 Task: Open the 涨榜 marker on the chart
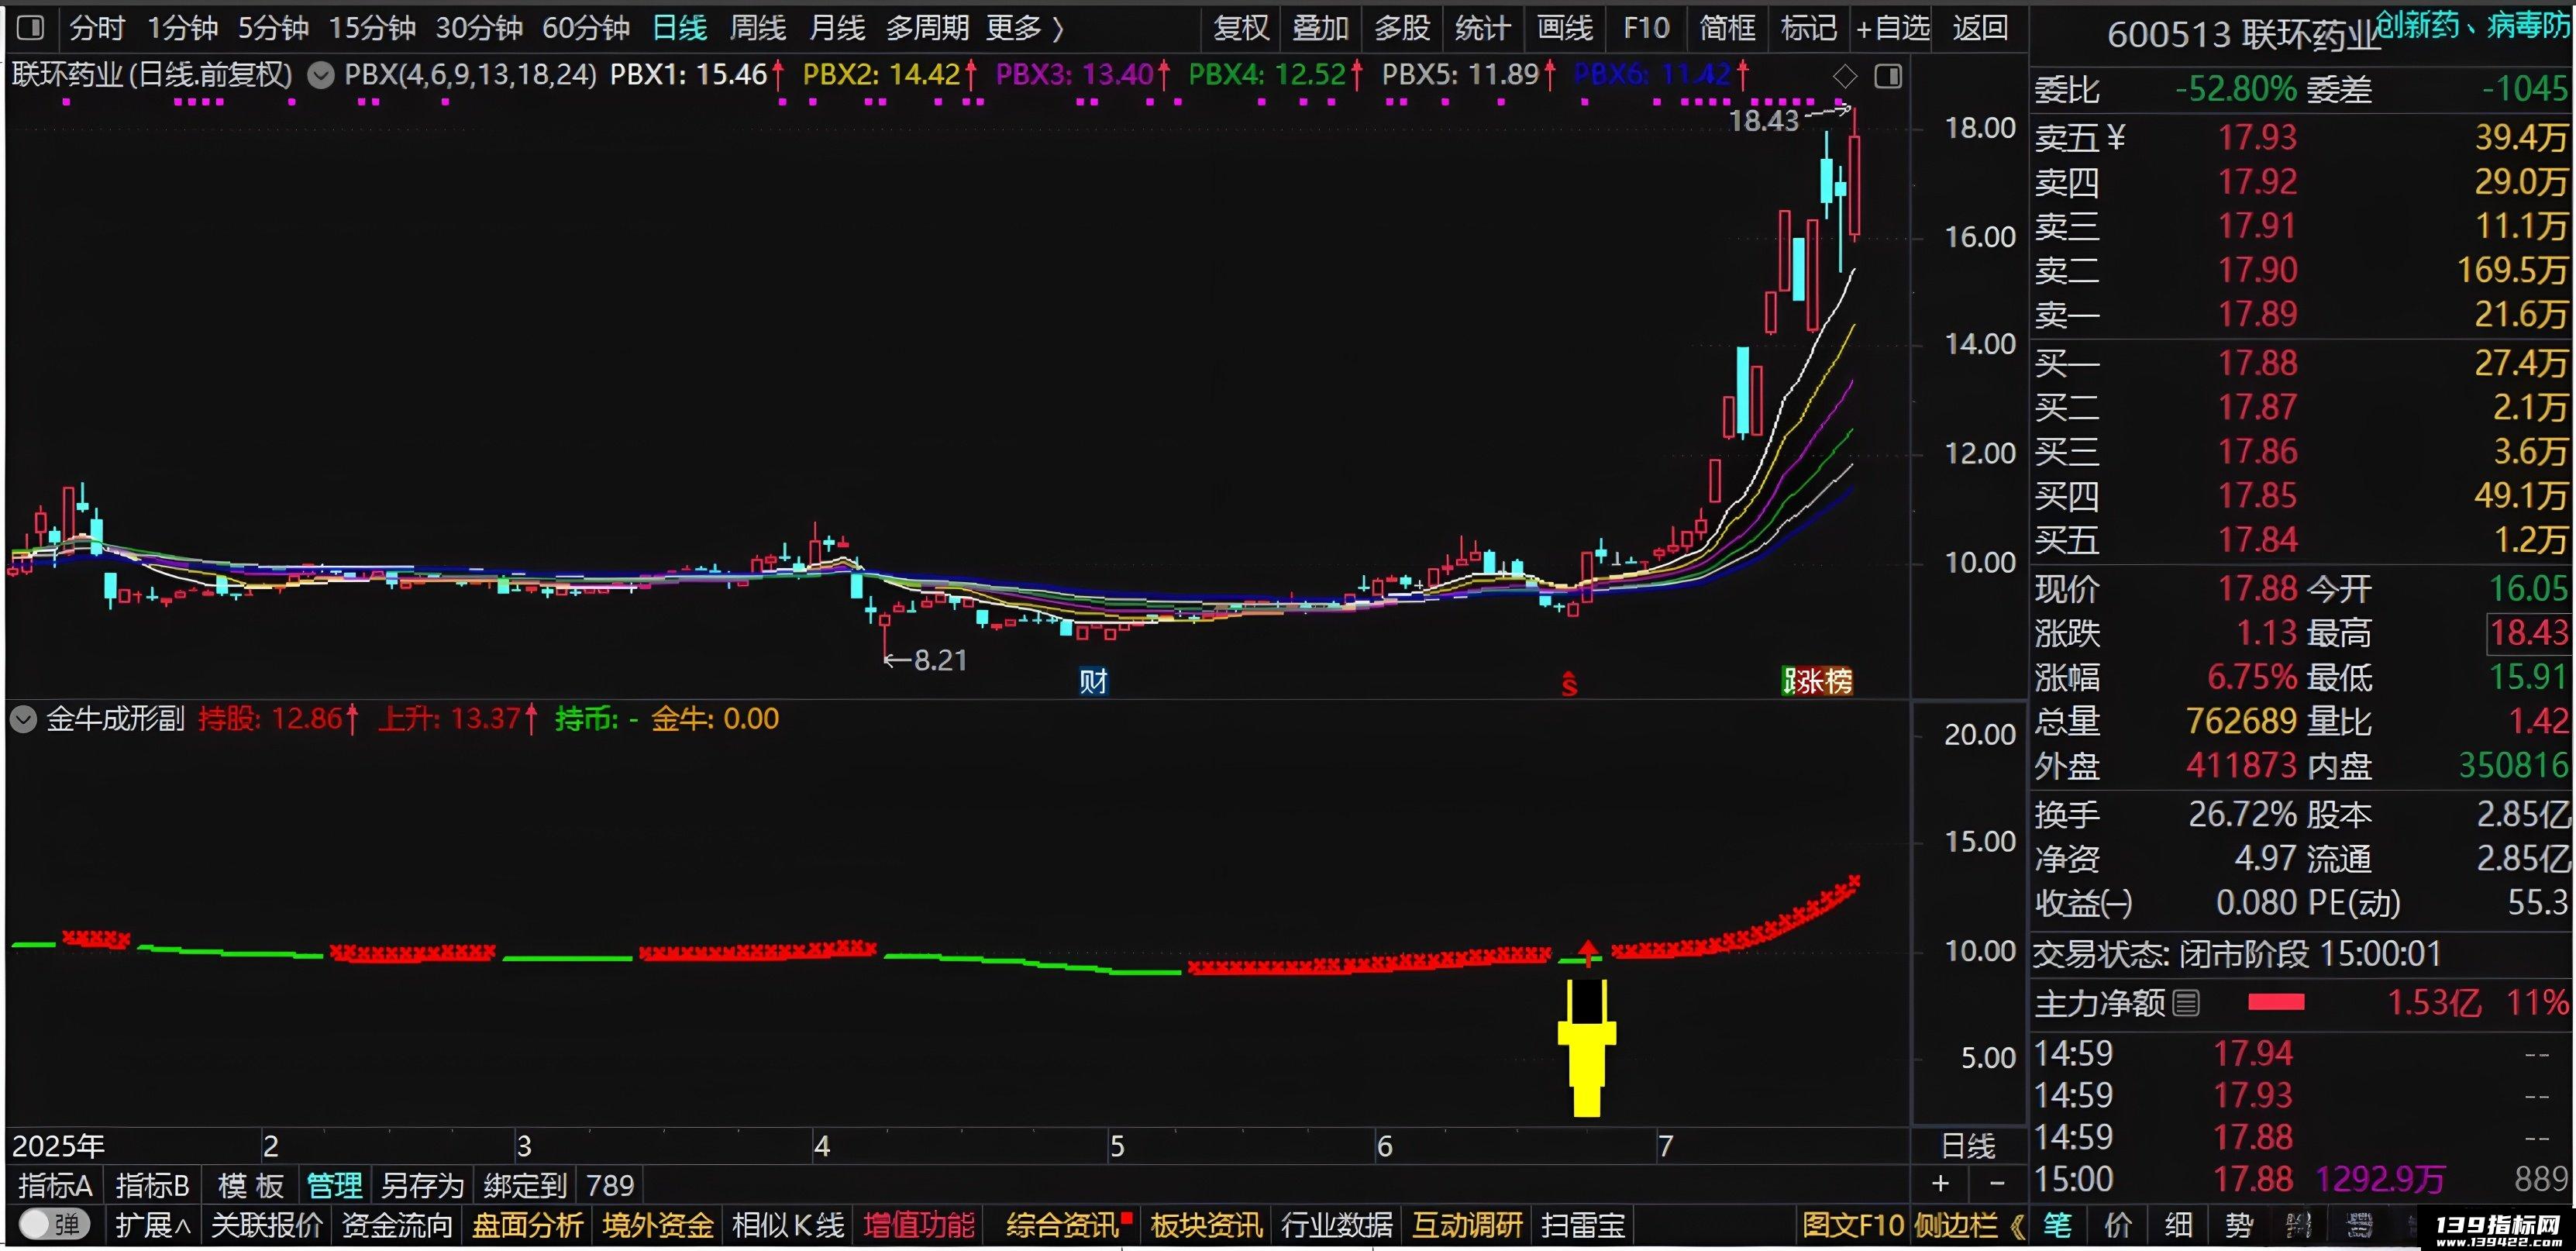click(x=1817, y=681)
